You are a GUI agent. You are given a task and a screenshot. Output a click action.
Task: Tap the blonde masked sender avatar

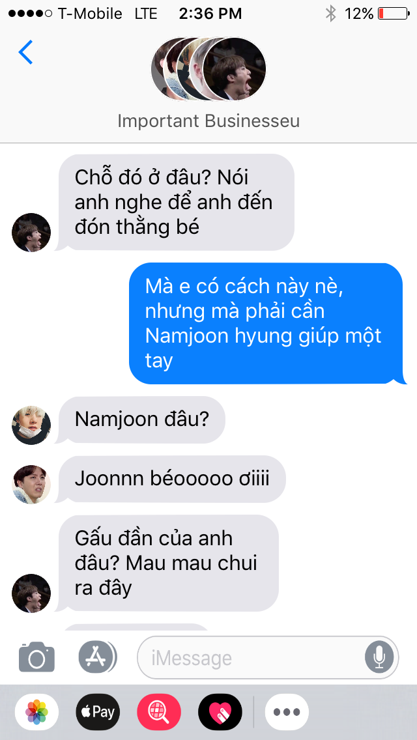point(31,425)
